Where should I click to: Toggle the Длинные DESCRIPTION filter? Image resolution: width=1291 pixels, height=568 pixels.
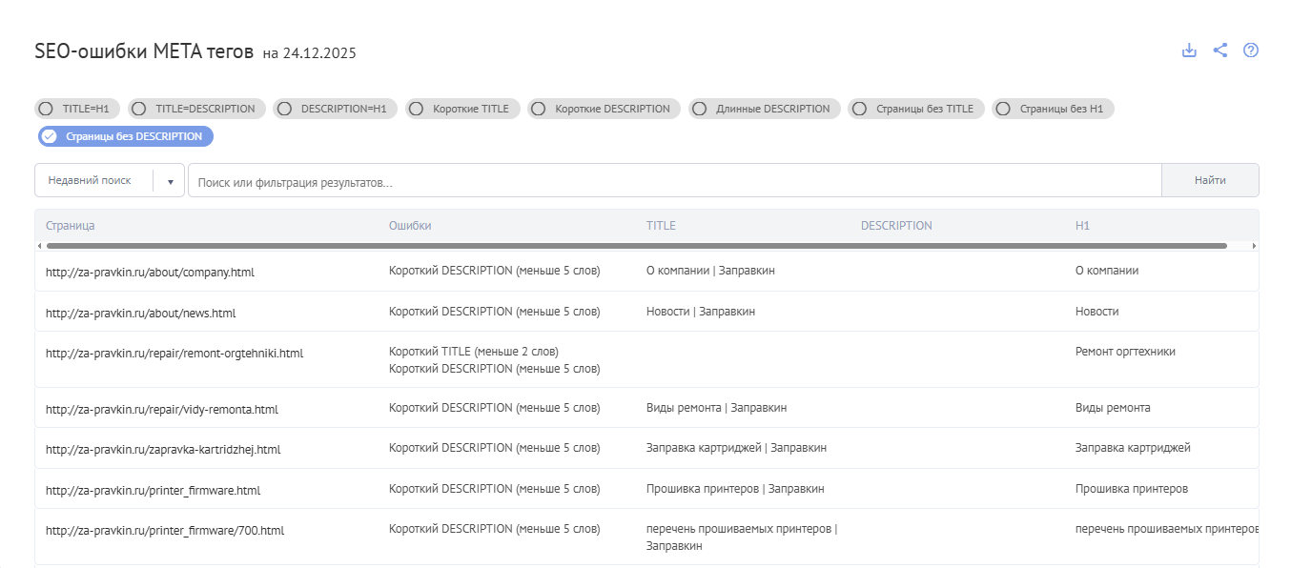click(x=765, y=109)
